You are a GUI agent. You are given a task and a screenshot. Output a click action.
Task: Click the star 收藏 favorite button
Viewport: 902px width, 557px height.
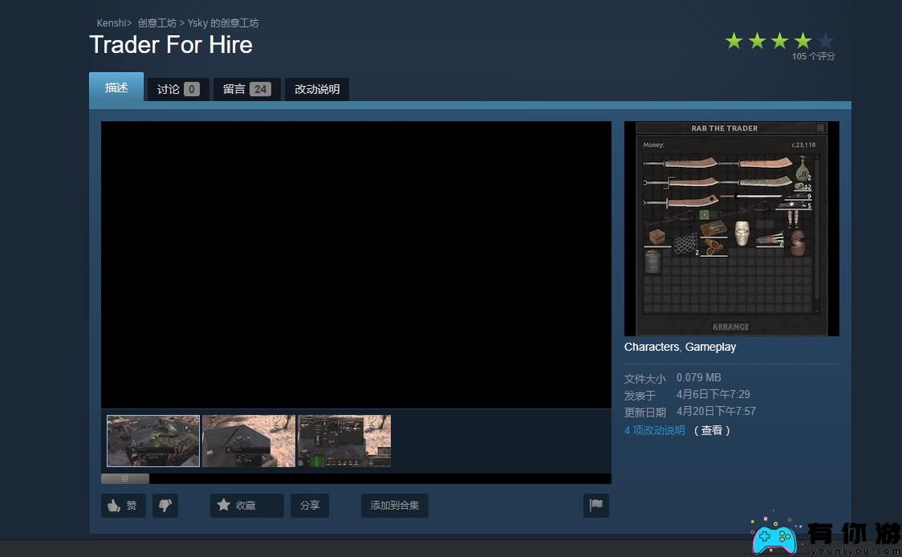tap(246, 506)
